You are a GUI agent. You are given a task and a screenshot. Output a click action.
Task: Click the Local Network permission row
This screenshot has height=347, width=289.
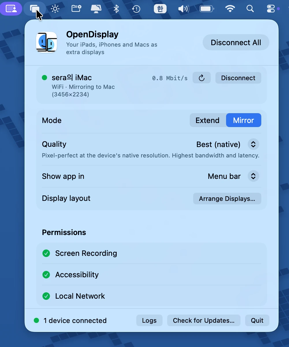[152, 296]
